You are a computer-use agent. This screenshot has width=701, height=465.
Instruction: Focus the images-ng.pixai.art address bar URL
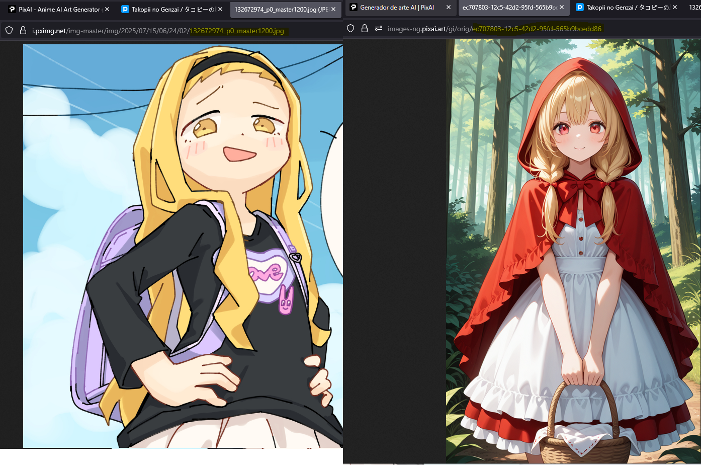click(x=494, y=29)
